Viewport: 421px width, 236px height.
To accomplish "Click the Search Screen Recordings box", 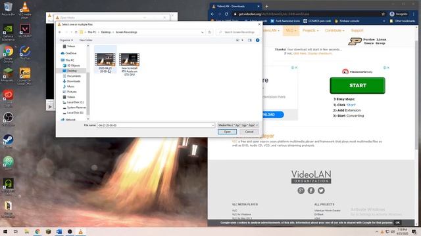I will click(238, 32).
